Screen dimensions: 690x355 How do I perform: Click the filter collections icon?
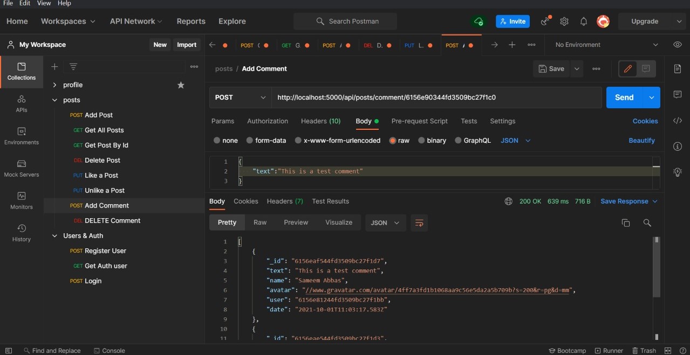point(73,66)
